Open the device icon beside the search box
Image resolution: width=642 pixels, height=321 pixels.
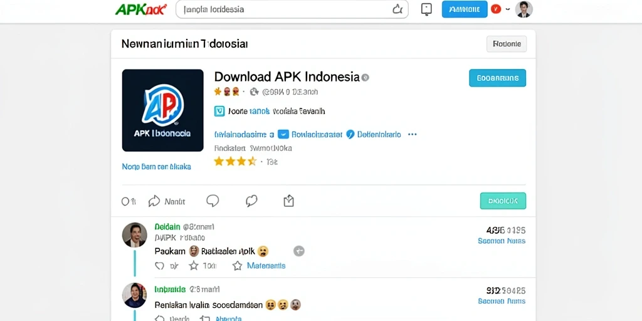point(426,9)
